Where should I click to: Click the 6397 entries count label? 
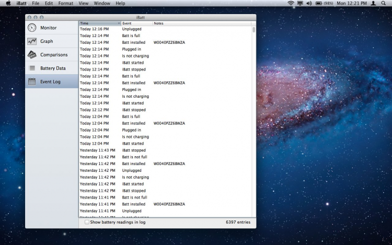coord(238,222)
